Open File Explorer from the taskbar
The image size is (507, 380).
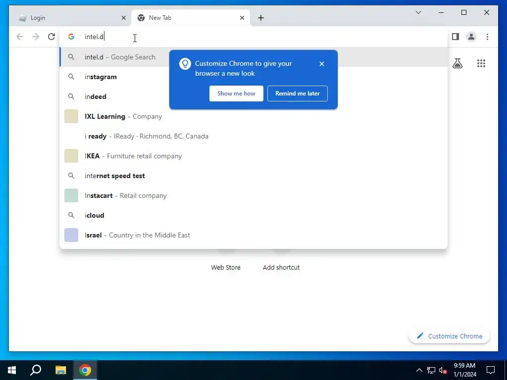(60, 370)
